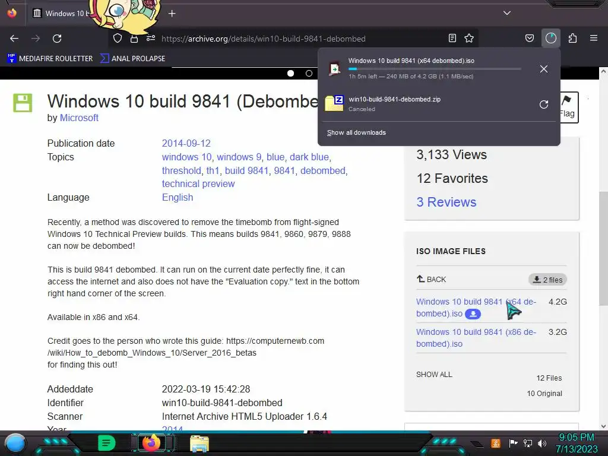Open the site permissions icon in the address bar
The image size is (608, 456).
(151, 38)
